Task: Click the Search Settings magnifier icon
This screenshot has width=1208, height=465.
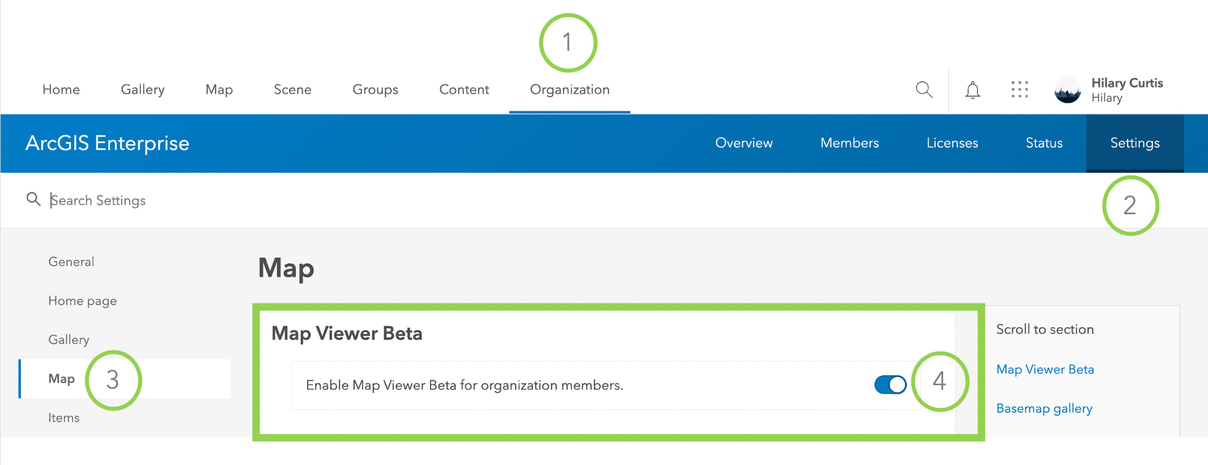Action: [x=34, y=199]
